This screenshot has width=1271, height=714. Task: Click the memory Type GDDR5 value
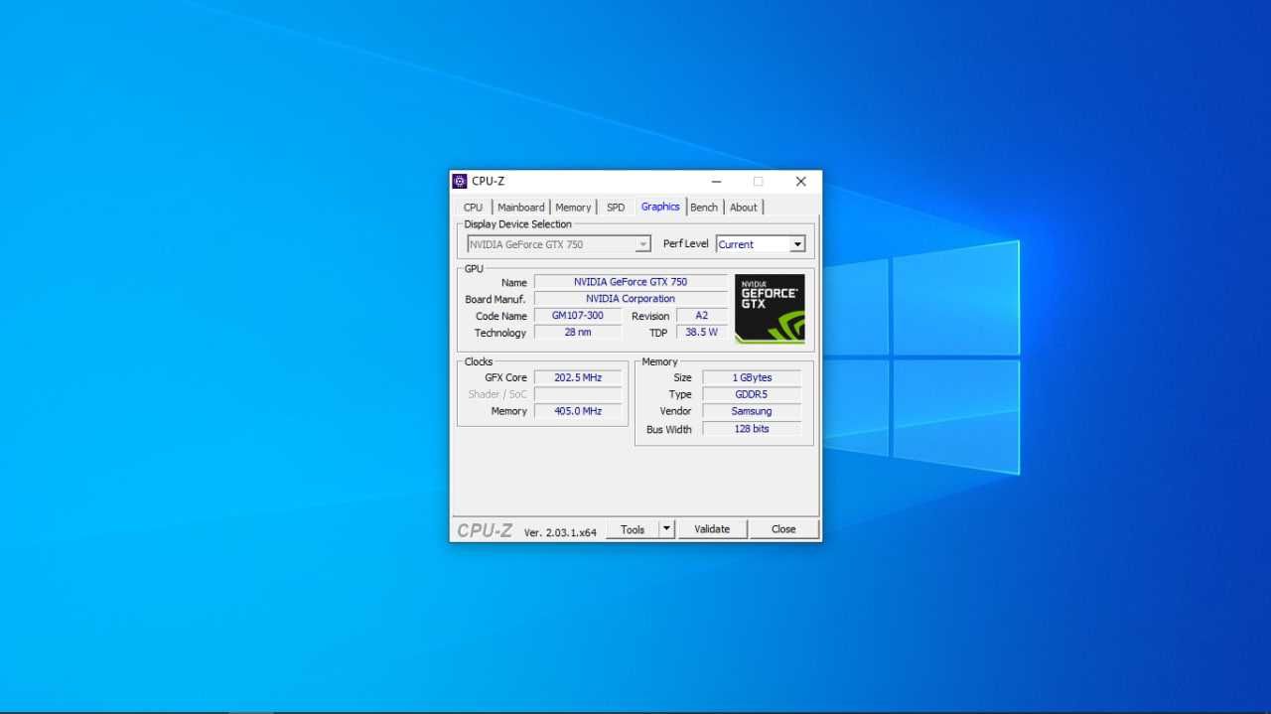pos(752,394)
